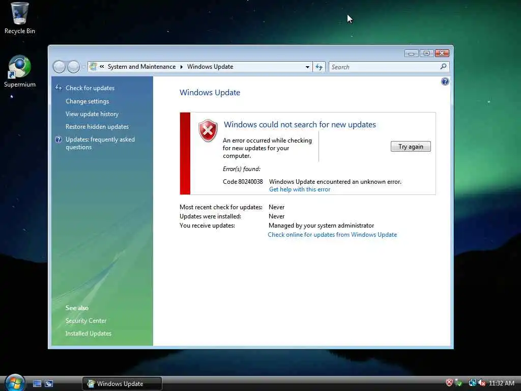This screenshot has height=391, width=521.
Task: Open View update history
Action: point(92,114)
